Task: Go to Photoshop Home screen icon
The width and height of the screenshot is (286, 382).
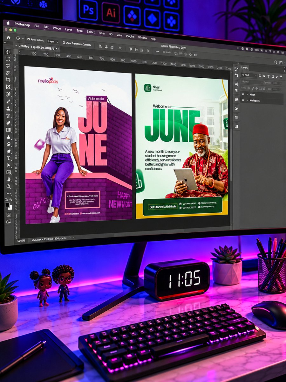Action: [9, 38]
